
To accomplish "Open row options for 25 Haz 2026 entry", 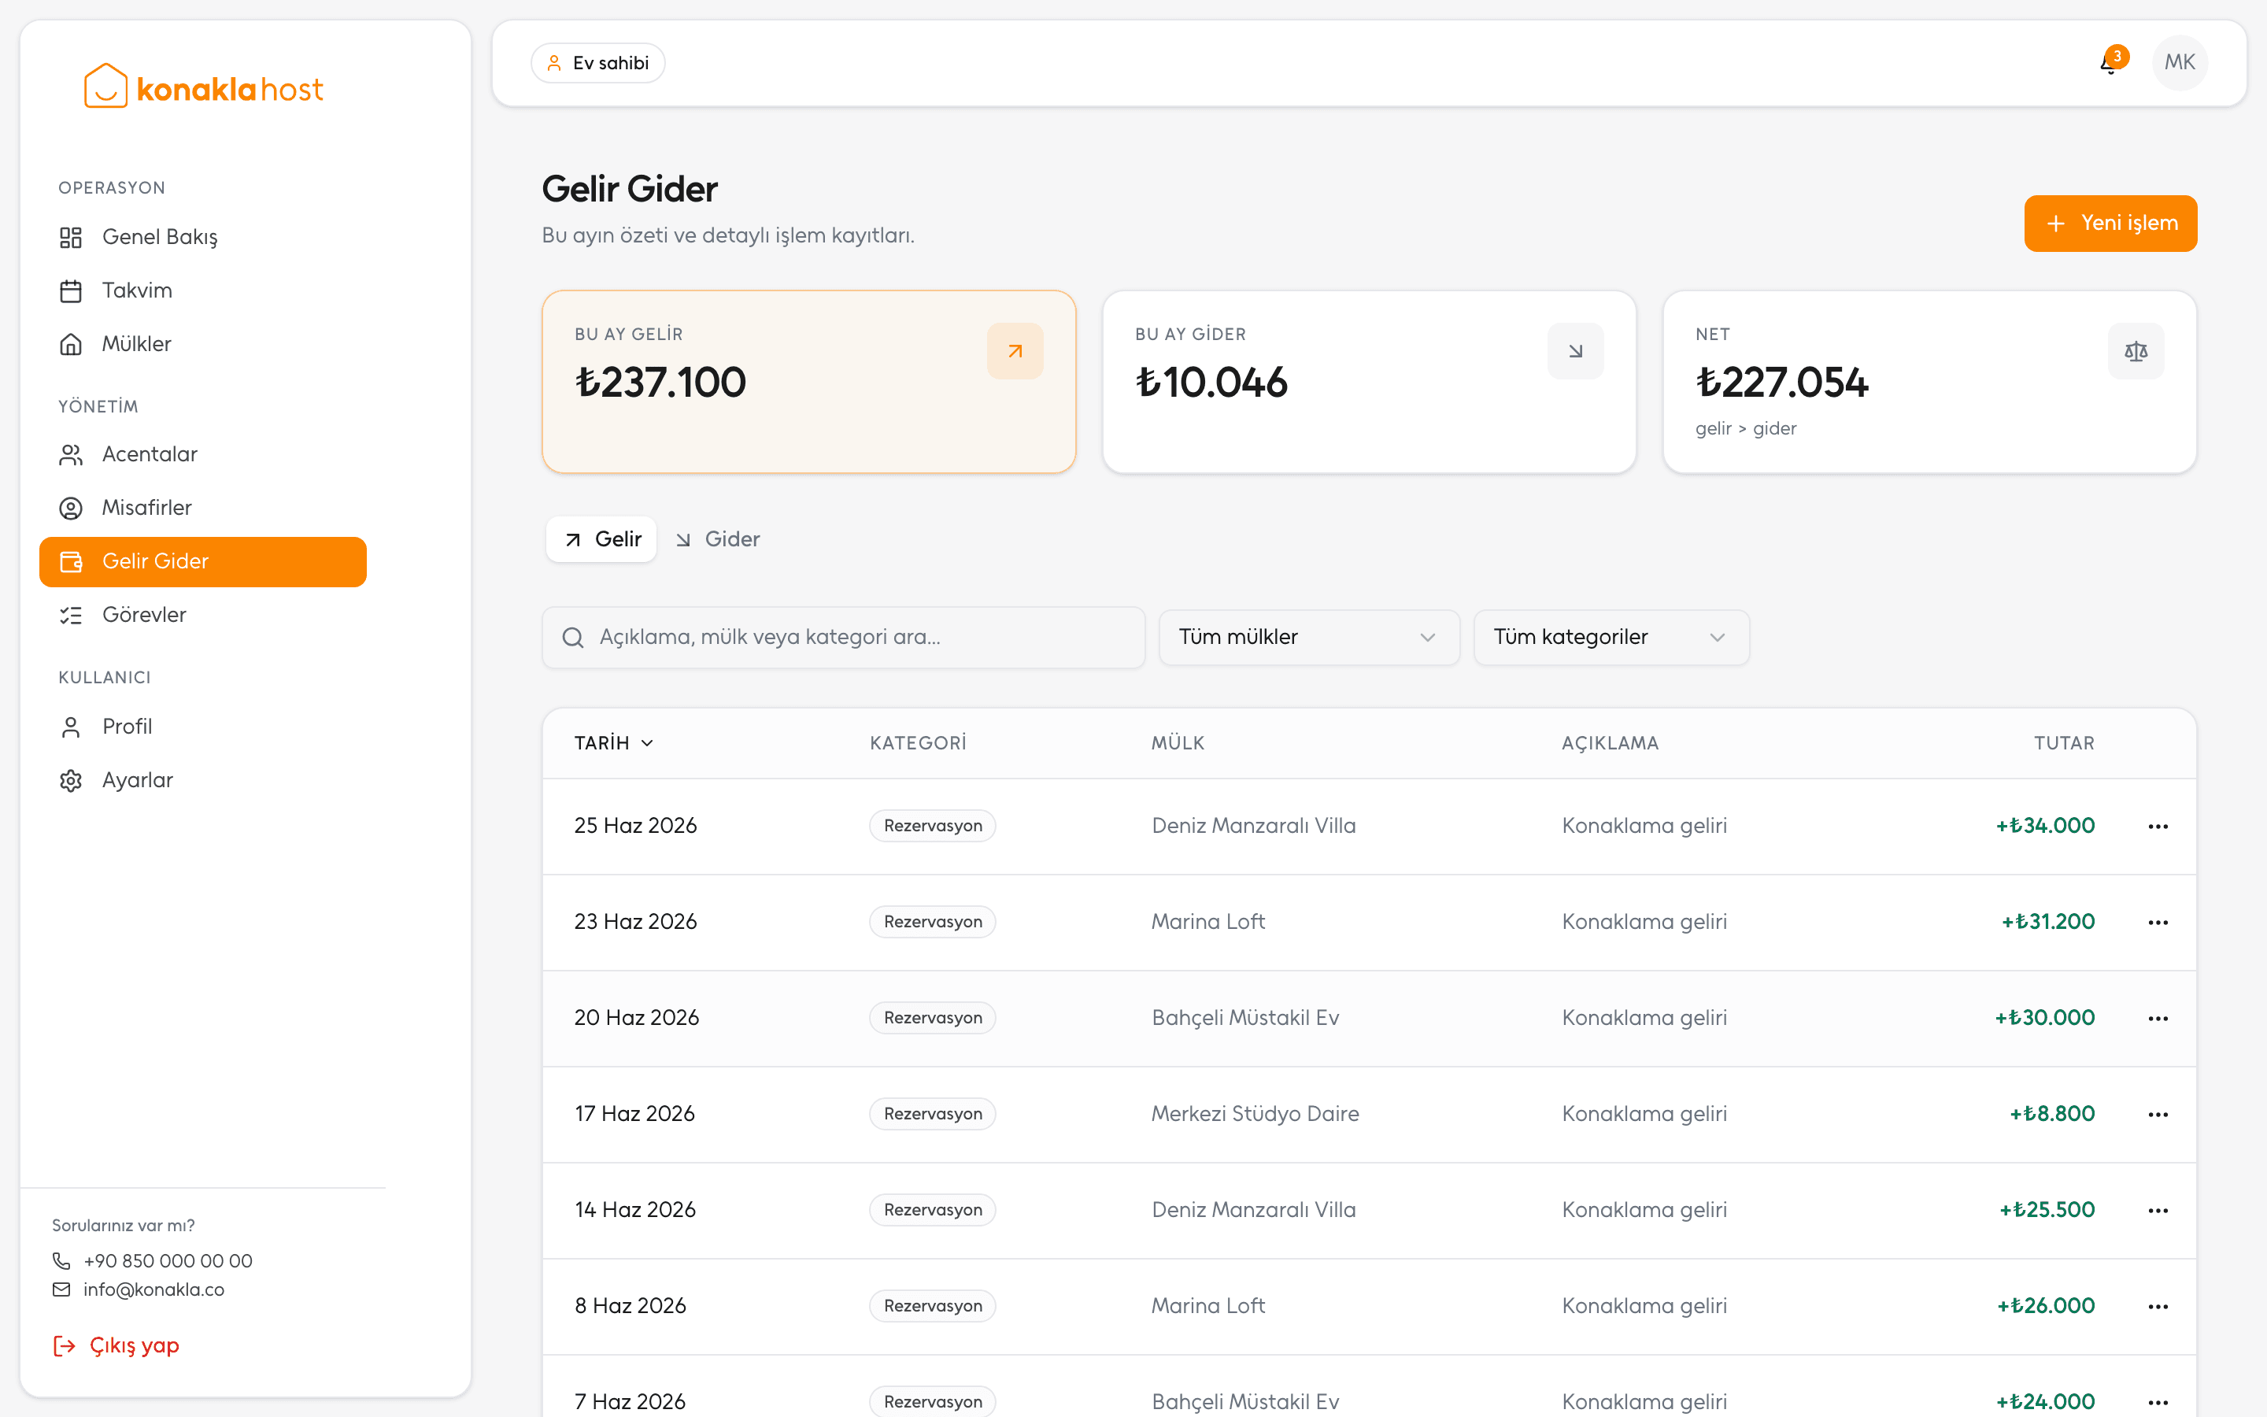I will 2158,826.
